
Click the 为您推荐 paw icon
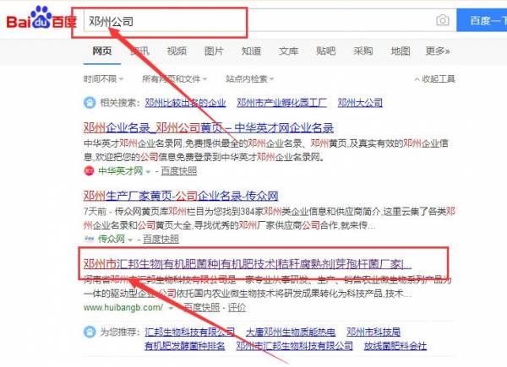point(89,332)
